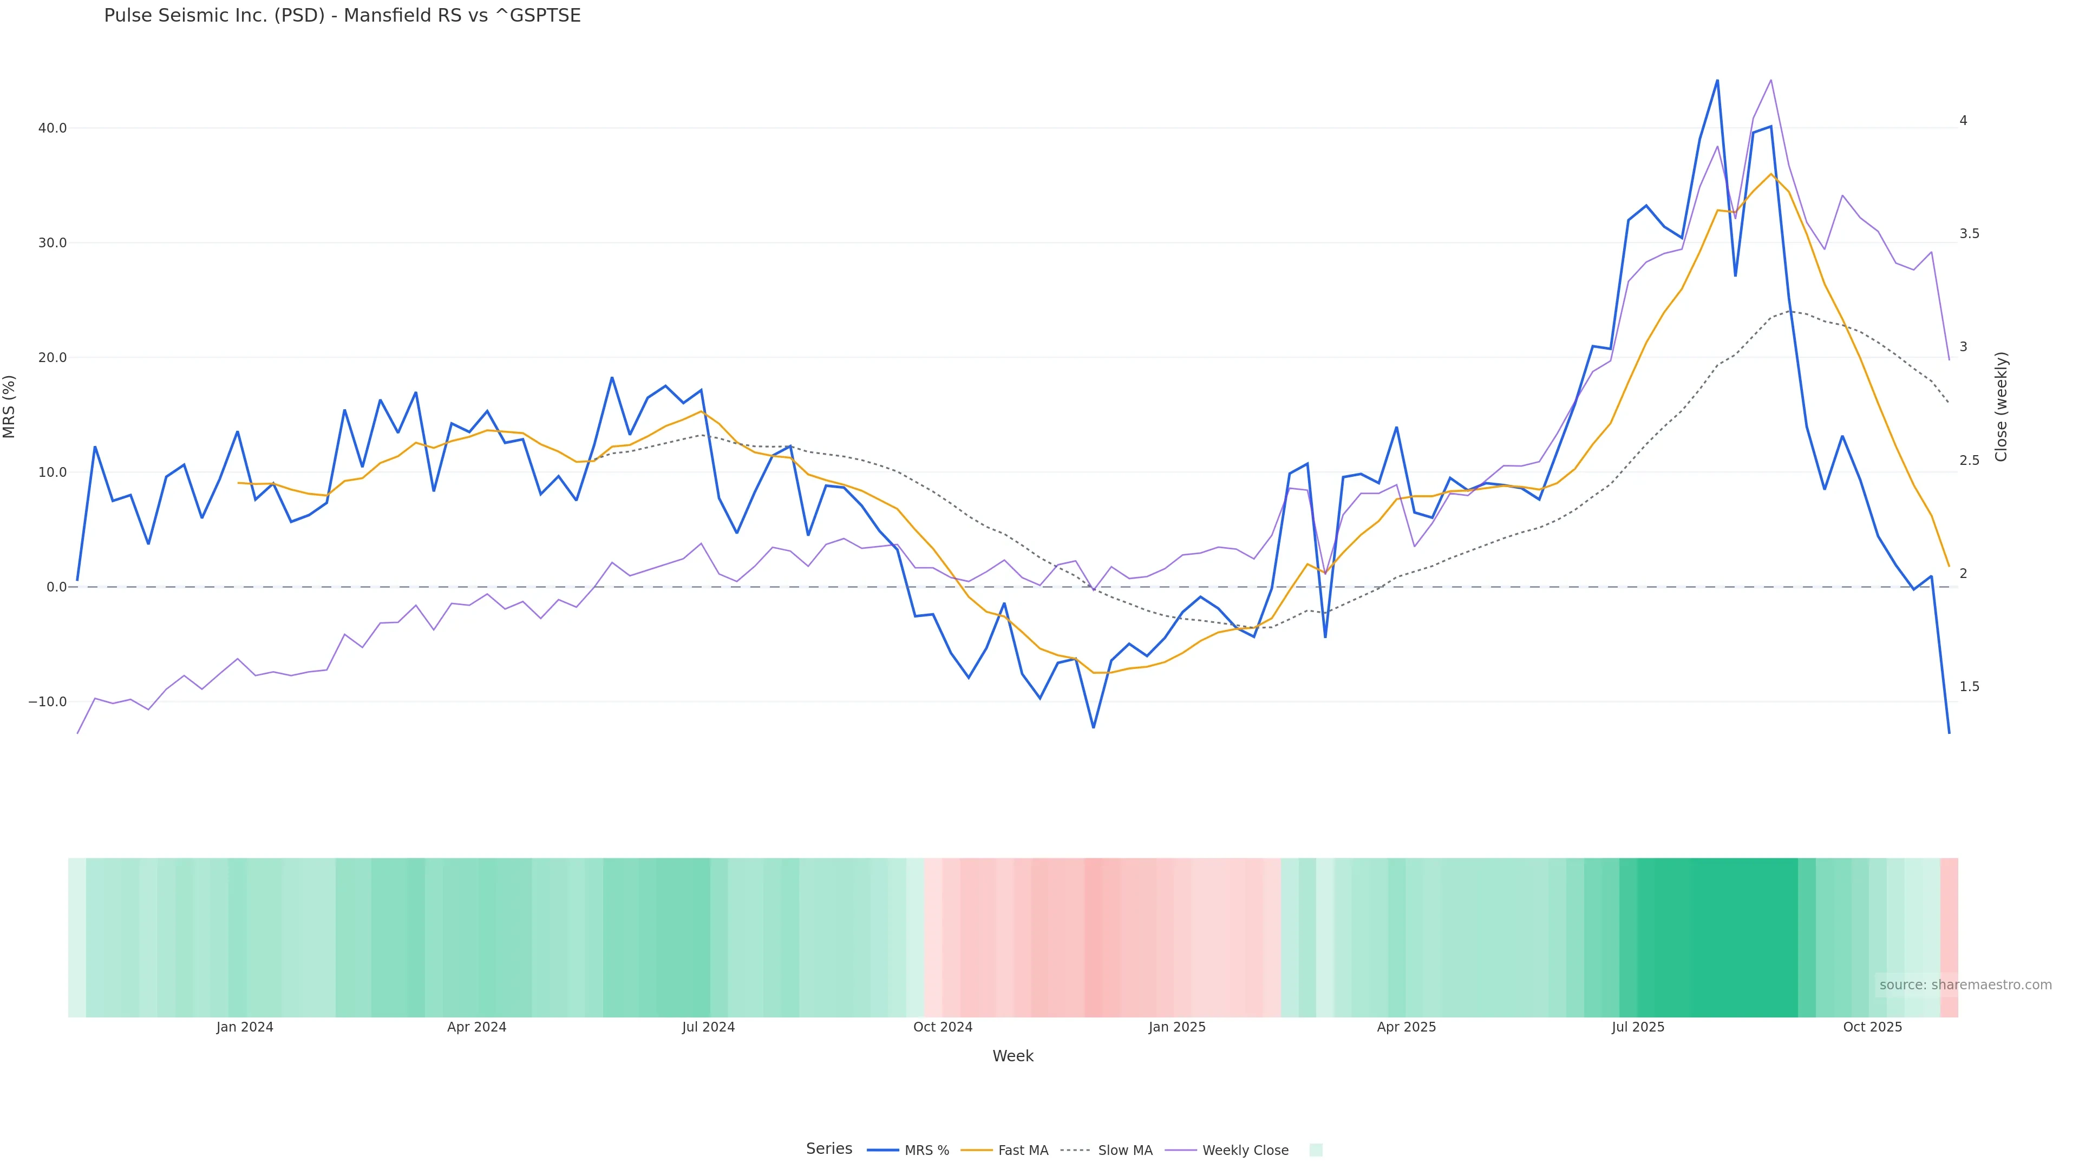Click the Jan 2024 x-axis label

[245, 1028]
